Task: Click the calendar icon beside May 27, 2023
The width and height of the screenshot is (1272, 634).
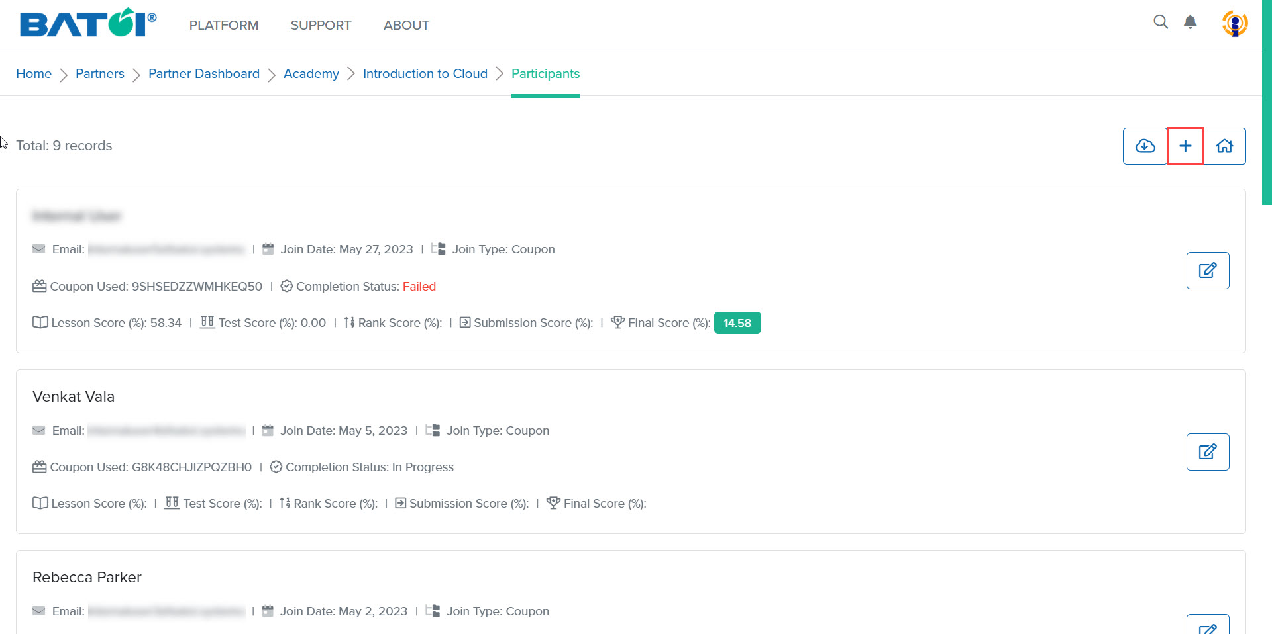Action: click(x=268, y=249)
